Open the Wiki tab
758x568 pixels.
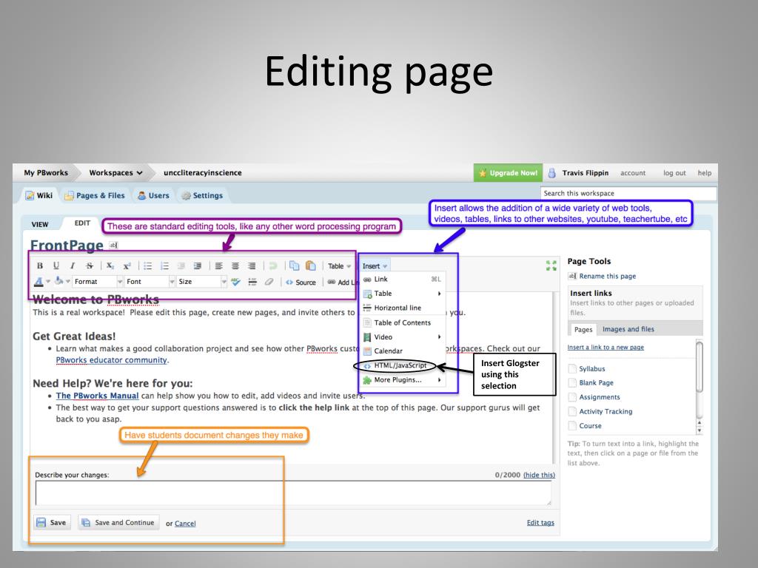tap(38, 195)
